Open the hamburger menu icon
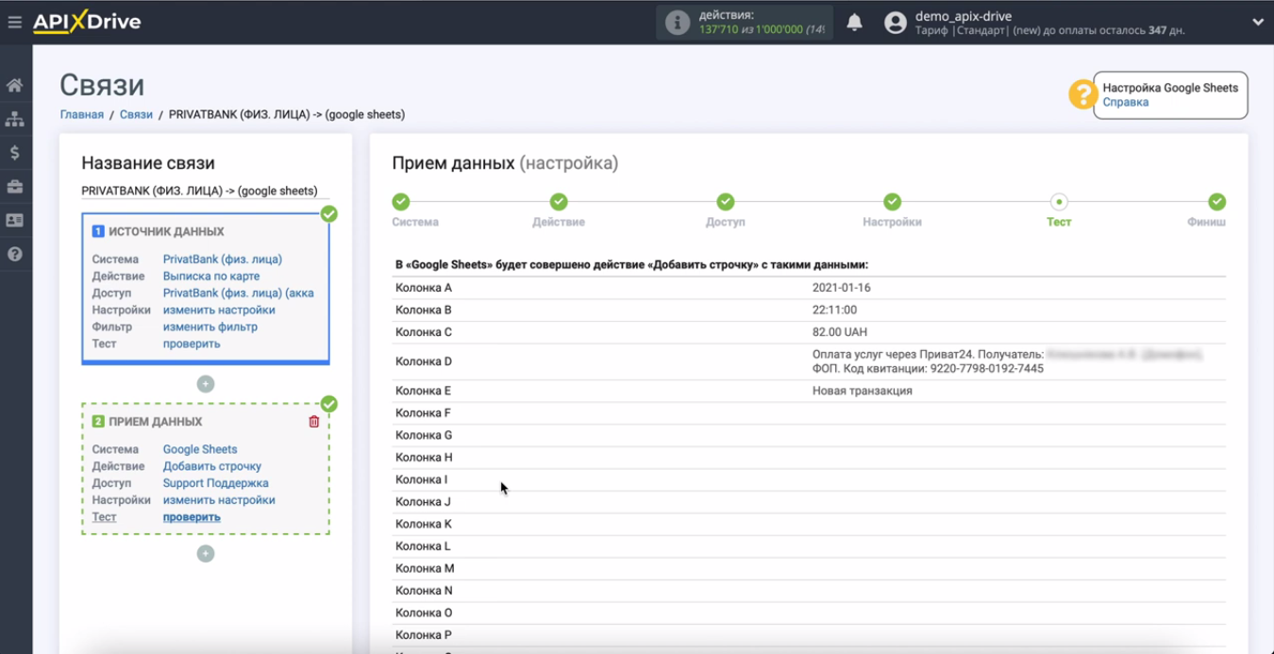The width and height of the screenshot is (1274, 654). pos(14,22)
